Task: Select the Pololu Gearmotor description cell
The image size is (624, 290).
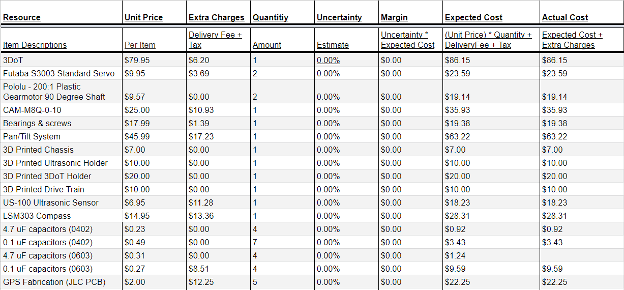Action: tap(62, 92)
